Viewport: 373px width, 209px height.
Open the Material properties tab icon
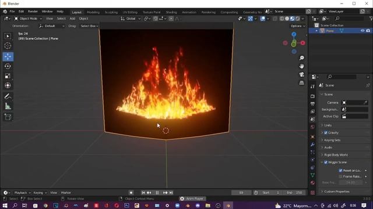pos(312,183)
